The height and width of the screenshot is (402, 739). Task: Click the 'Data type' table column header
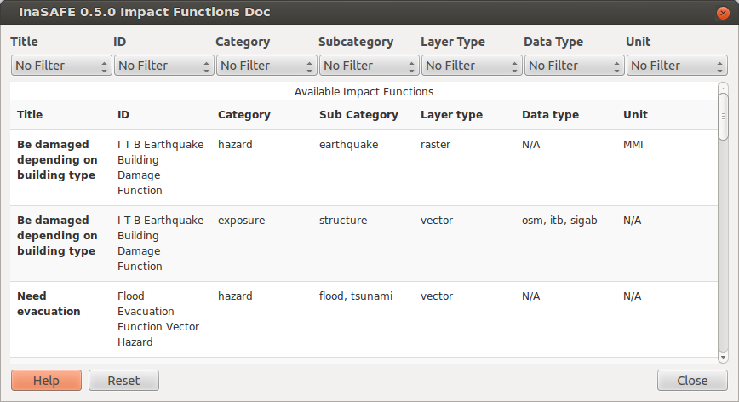pos(550,114)
